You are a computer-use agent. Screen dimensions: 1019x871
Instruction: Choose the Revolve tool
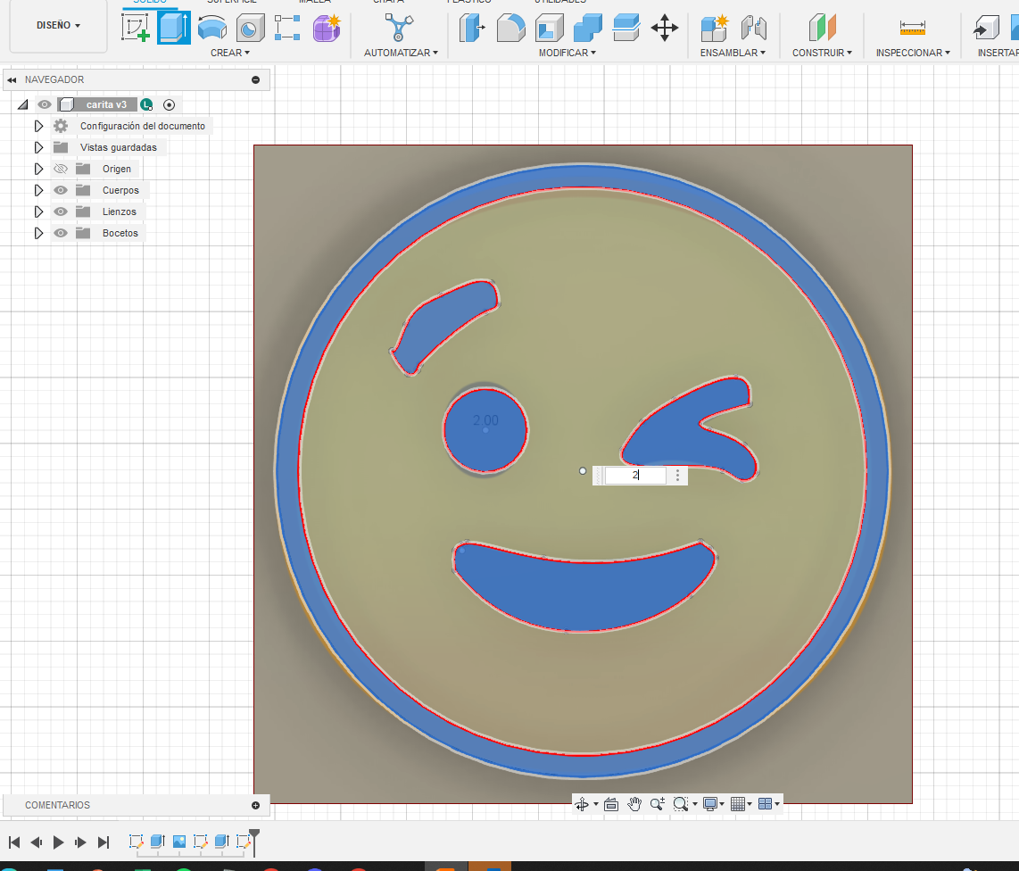pos(211,28)
